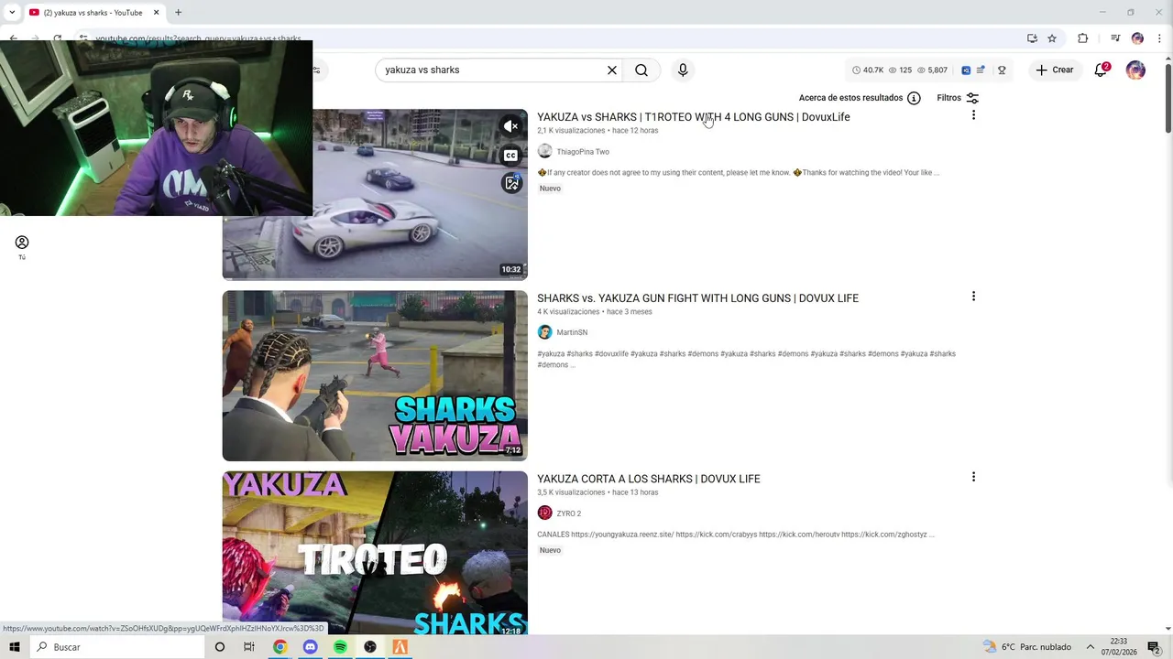
Task: Open the Filtros filter options
Action: 958,98
